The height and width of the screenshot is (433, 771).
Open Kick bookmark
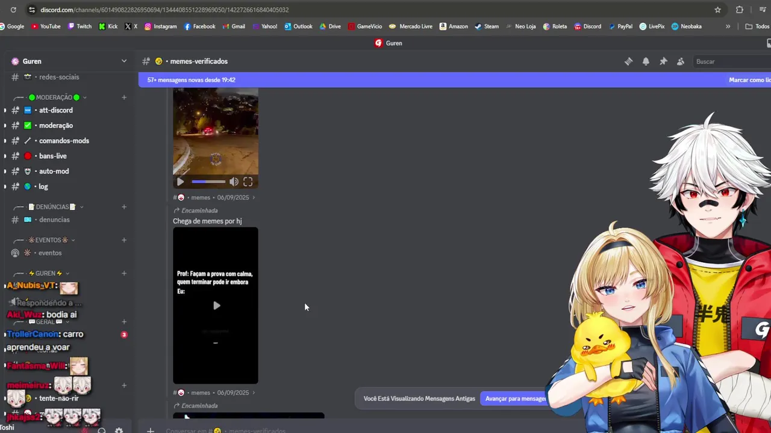(108, 26)
